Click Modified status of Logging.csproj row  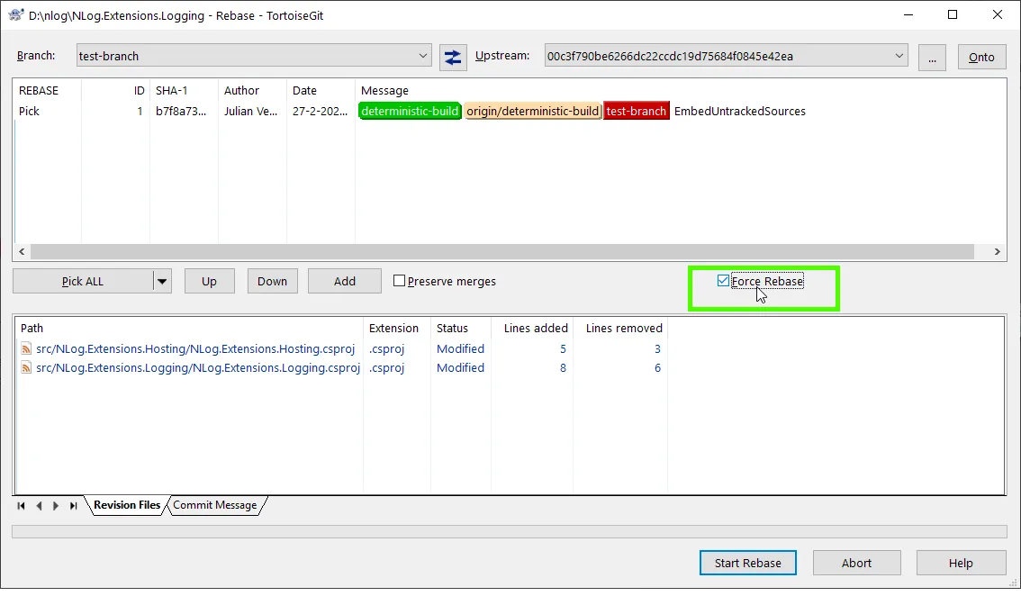460,368
